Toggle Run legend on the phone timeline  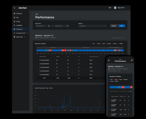tap(111, 79)
